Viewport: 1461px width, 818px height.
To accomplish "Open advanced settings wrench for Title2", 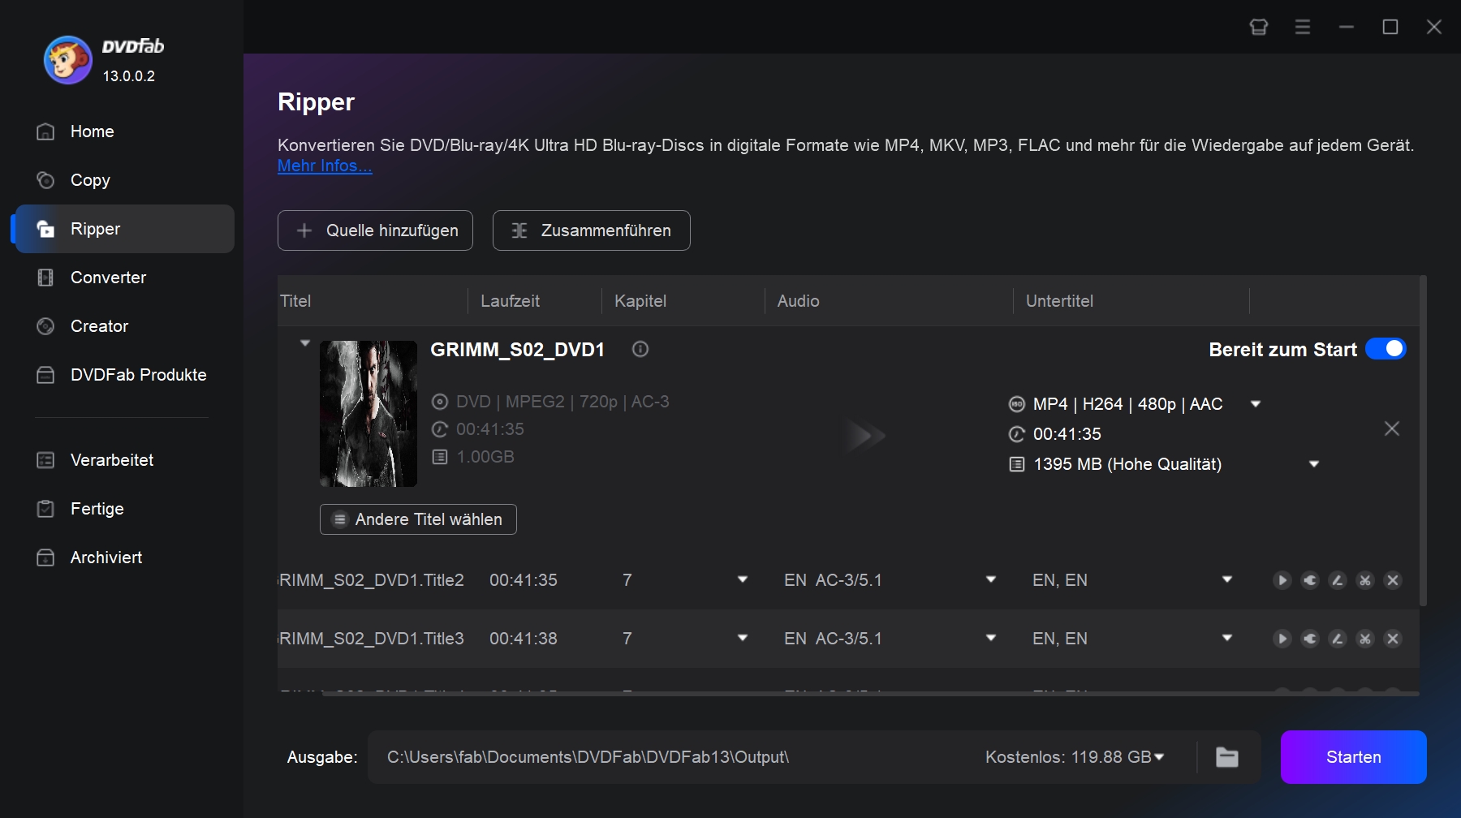I will [x=1310, y=580].
